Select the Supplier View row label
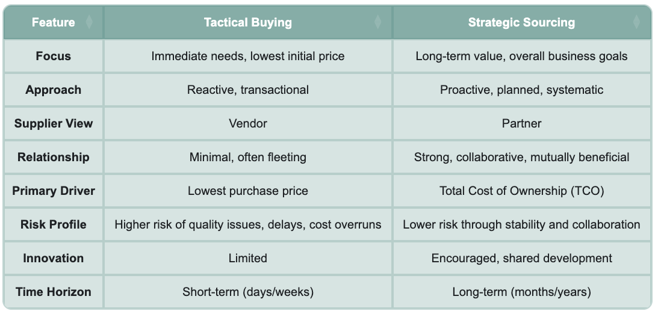This screenshot has height=314, width=658. coord(54,124)
